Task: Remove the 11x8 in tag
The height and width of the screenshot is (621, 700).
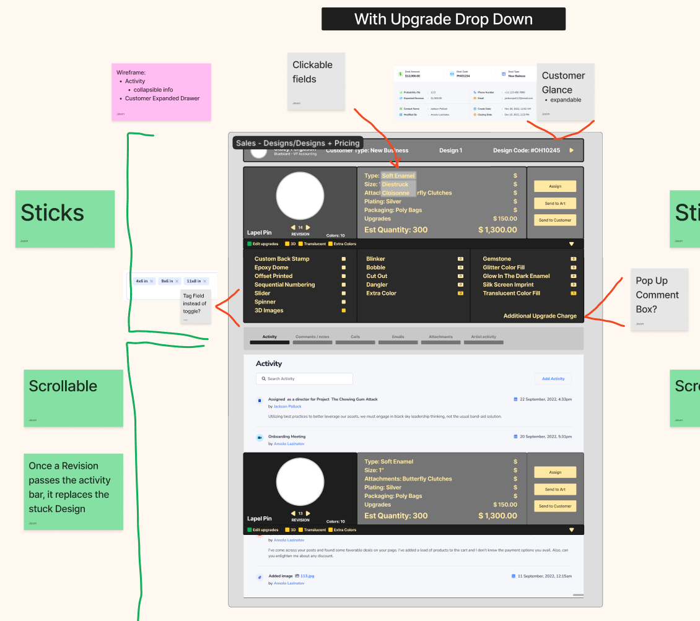Action: [x=205, y=281]
